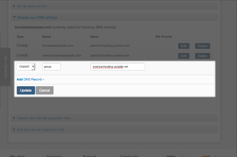Click the dropdown arrow next to CNAME
Viewport: 237px width, 157px height.
(x=33, y=66)
